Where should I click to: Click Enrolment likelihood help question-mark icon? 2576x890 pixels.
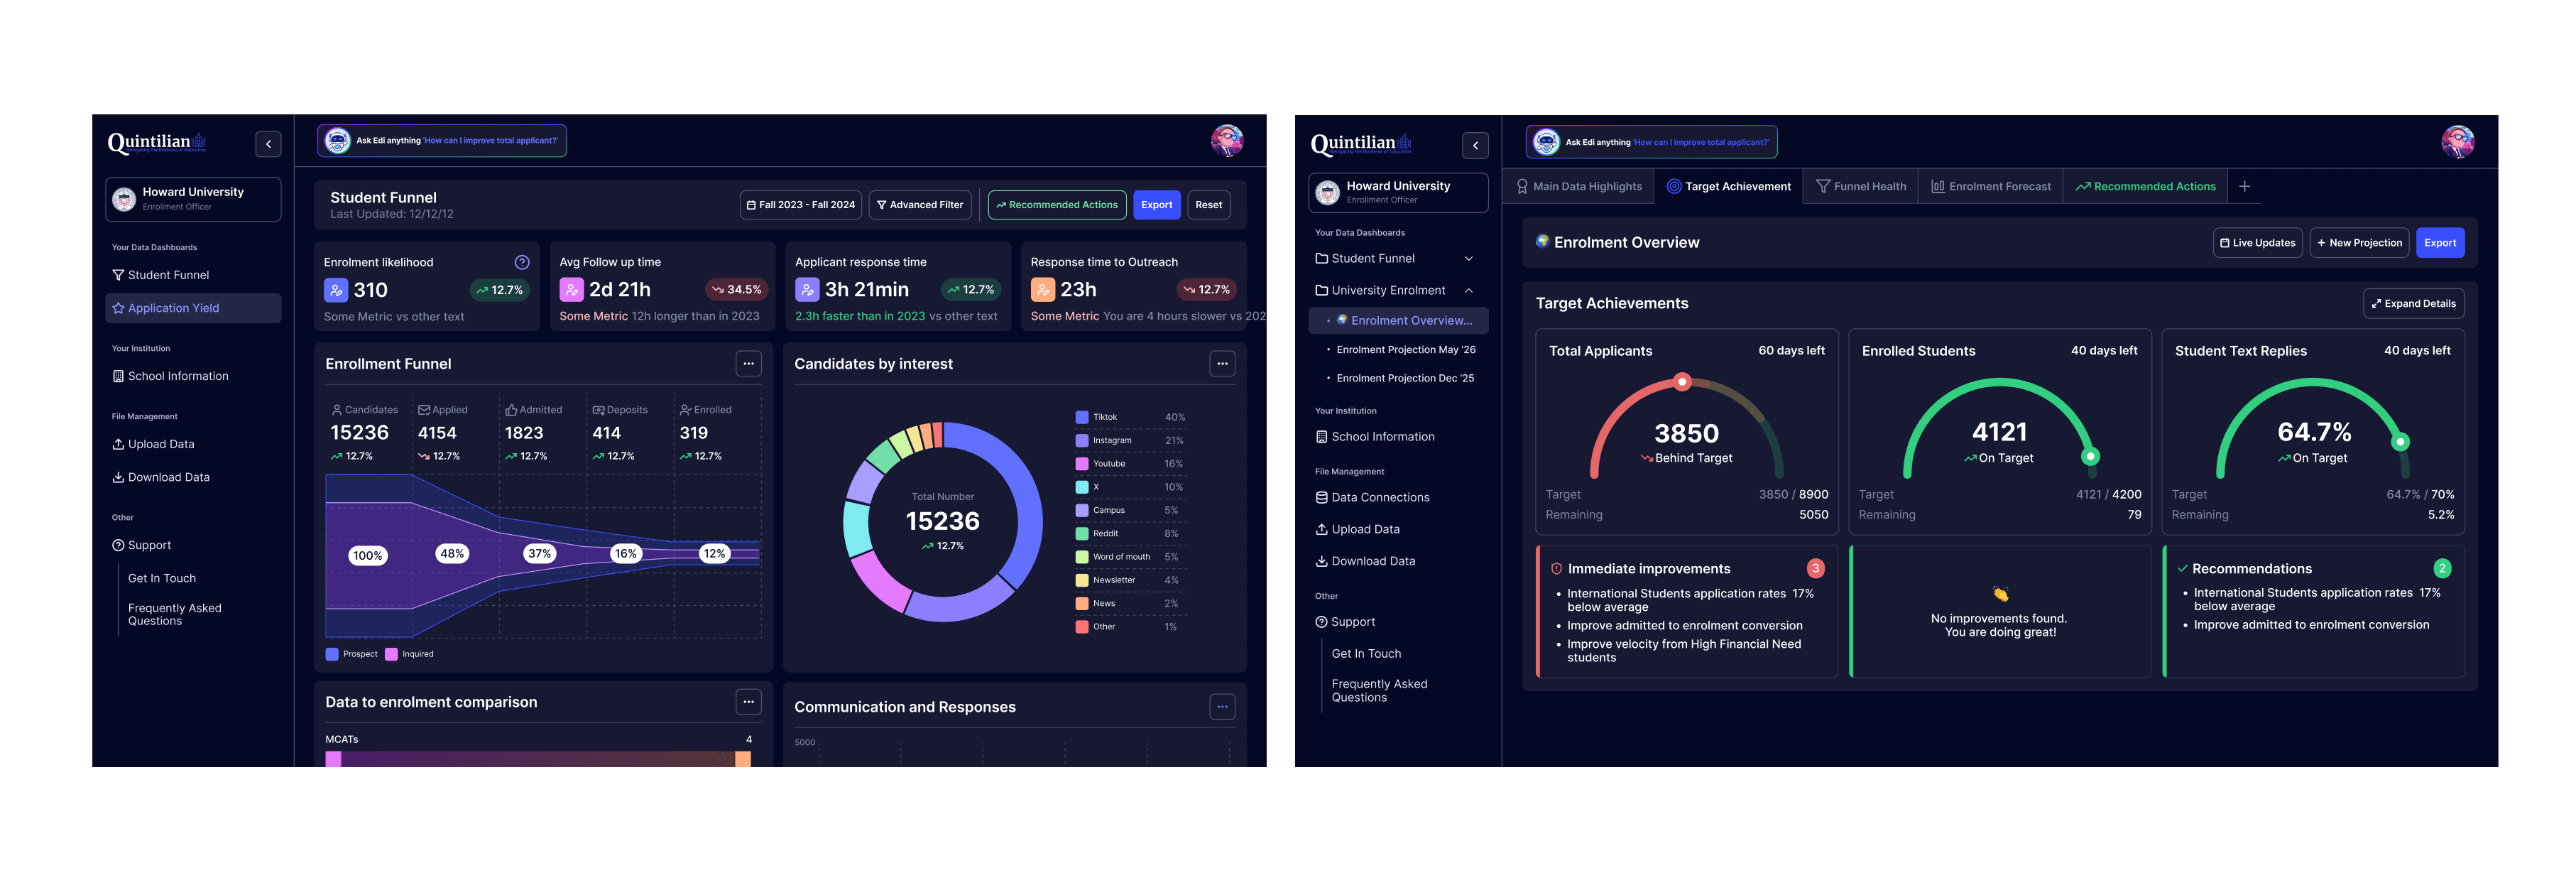pos(521,262)
